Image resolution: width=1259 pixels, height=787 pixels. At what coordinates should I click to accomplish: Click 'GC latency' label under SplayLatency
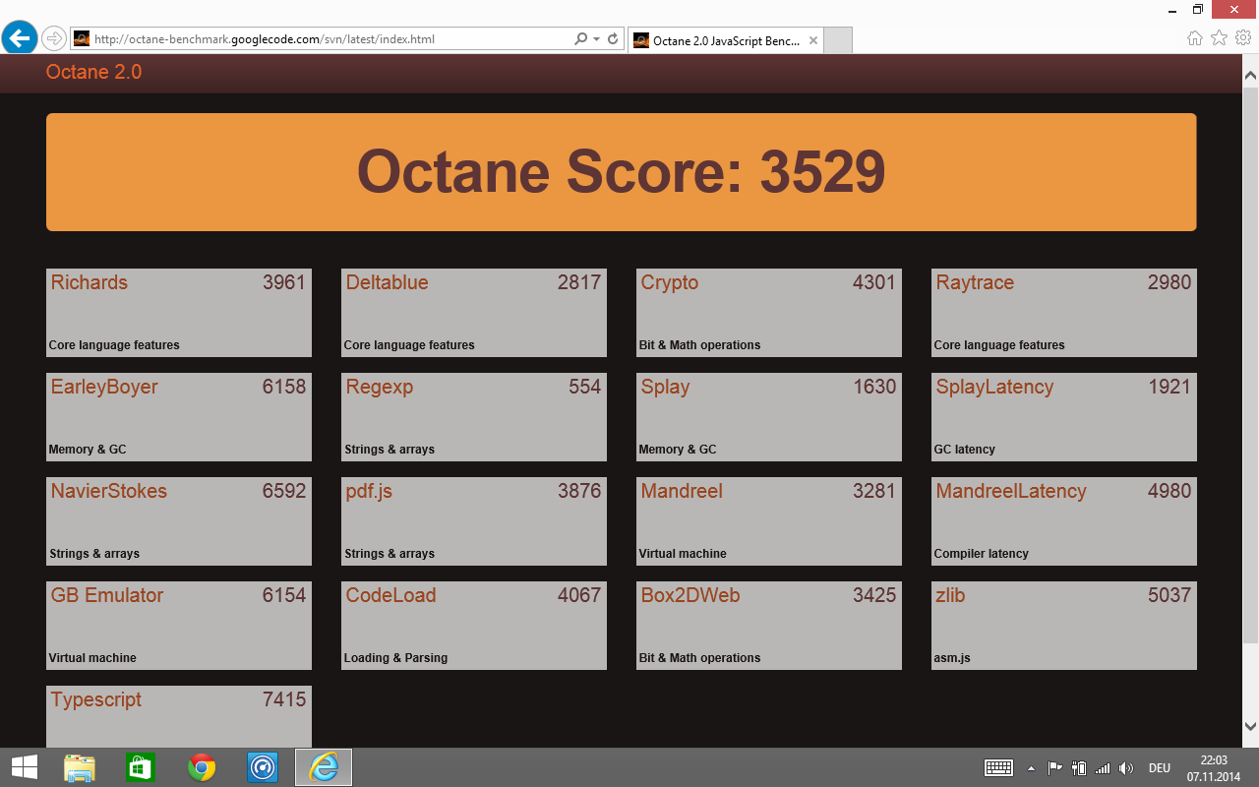(965, 450)
